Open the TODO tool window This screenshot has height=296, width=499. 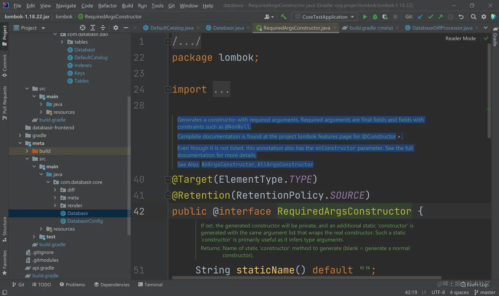click(x=42, y=284)
